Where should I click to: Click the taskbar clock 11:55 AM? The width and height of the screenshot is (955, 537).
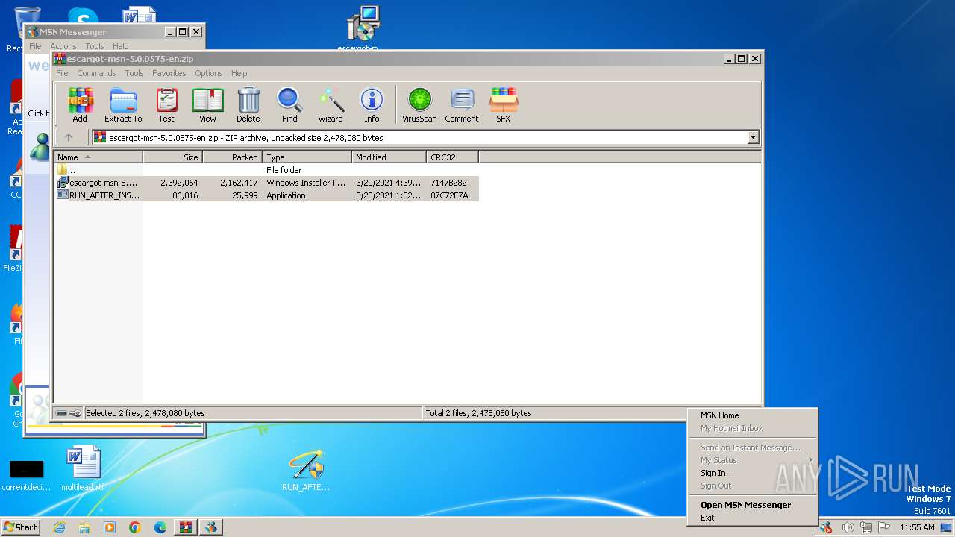pos(917,527)
